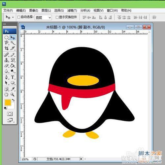
Task: Click the ruler origin corner box
Action: tap(22, 32)
